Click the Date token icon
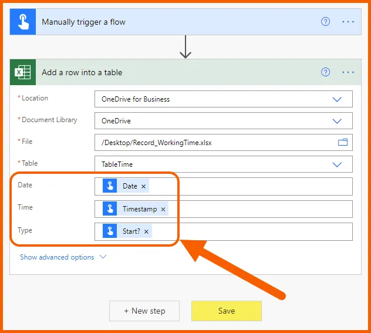Image resolution: width=371 pixels, height=333 pixels. 110,186
